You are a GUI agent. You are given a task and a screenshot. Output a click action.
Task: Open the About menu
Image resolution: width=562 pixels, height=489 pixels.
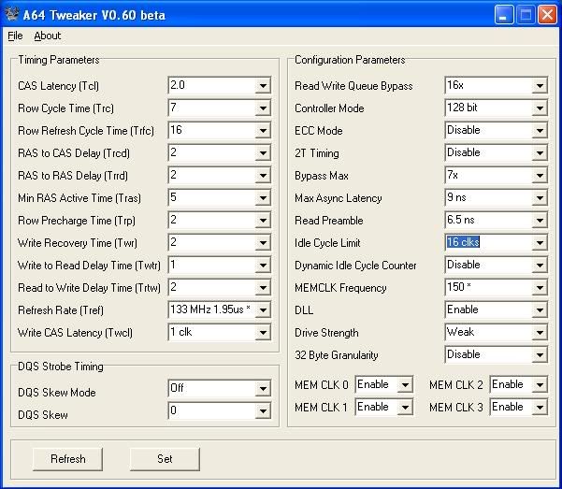click(x=48, y=36)
